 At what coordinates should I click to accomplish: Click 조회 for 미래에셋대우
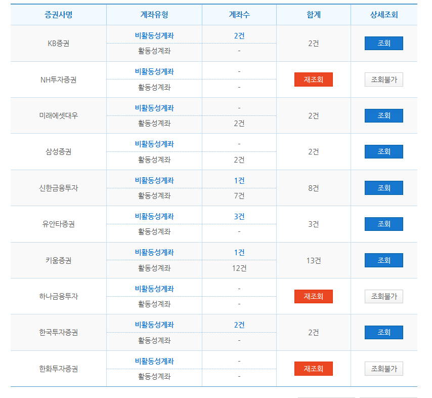click(x=383, y=115)
